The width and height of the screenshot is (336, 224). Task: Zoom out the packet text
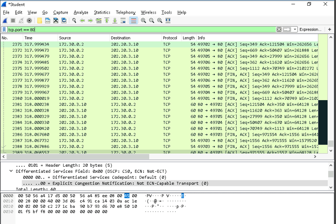[151, 21]
